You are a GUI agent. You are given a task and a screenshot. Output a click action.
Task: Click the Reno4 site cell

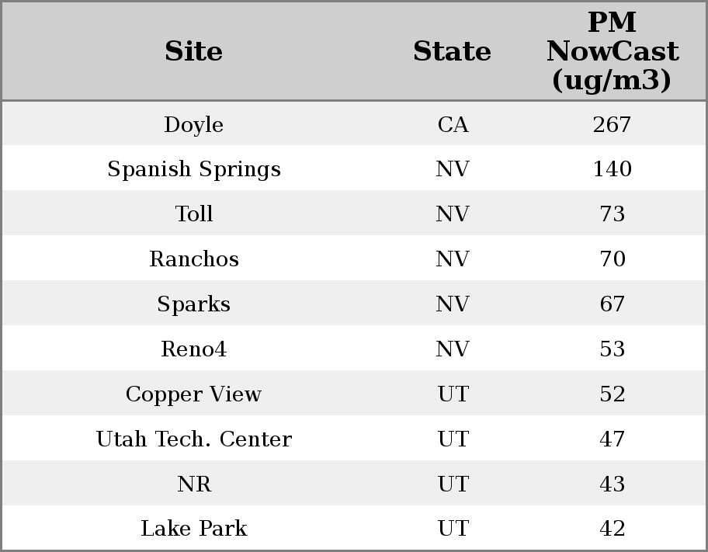pyautogui.click(x=193, y=349)
